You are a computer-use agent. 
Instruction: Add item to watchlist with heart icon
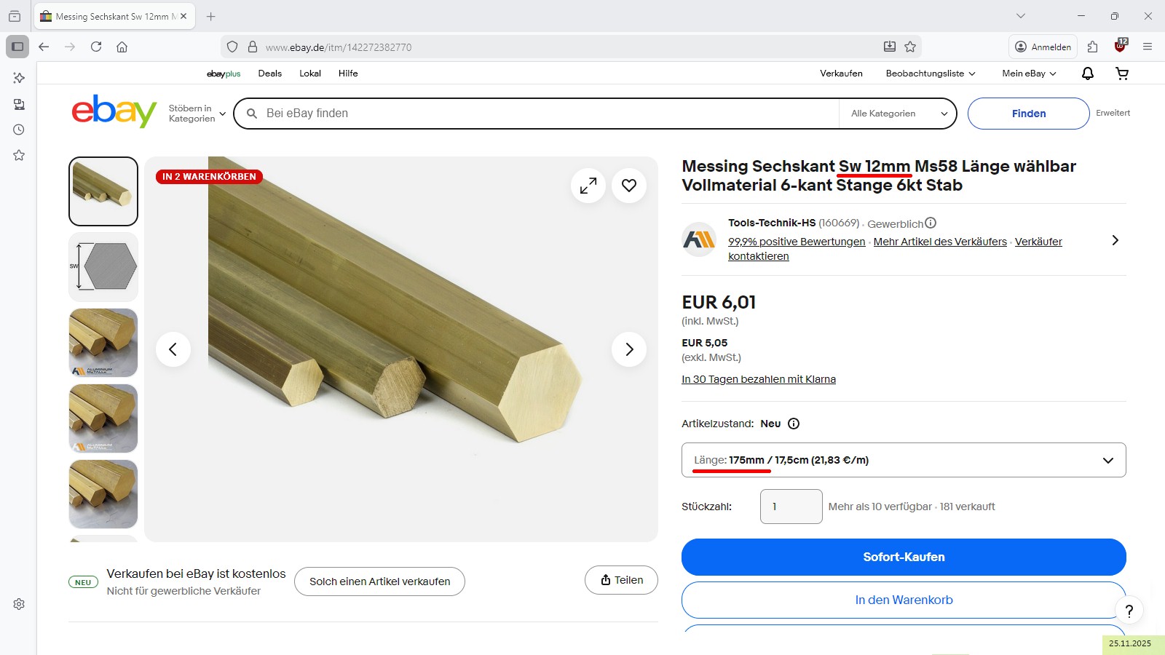(x=629, y=186)
